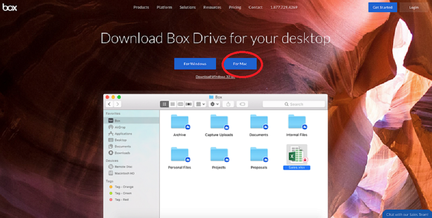Click the Finder forward arrow

[118, 104]
